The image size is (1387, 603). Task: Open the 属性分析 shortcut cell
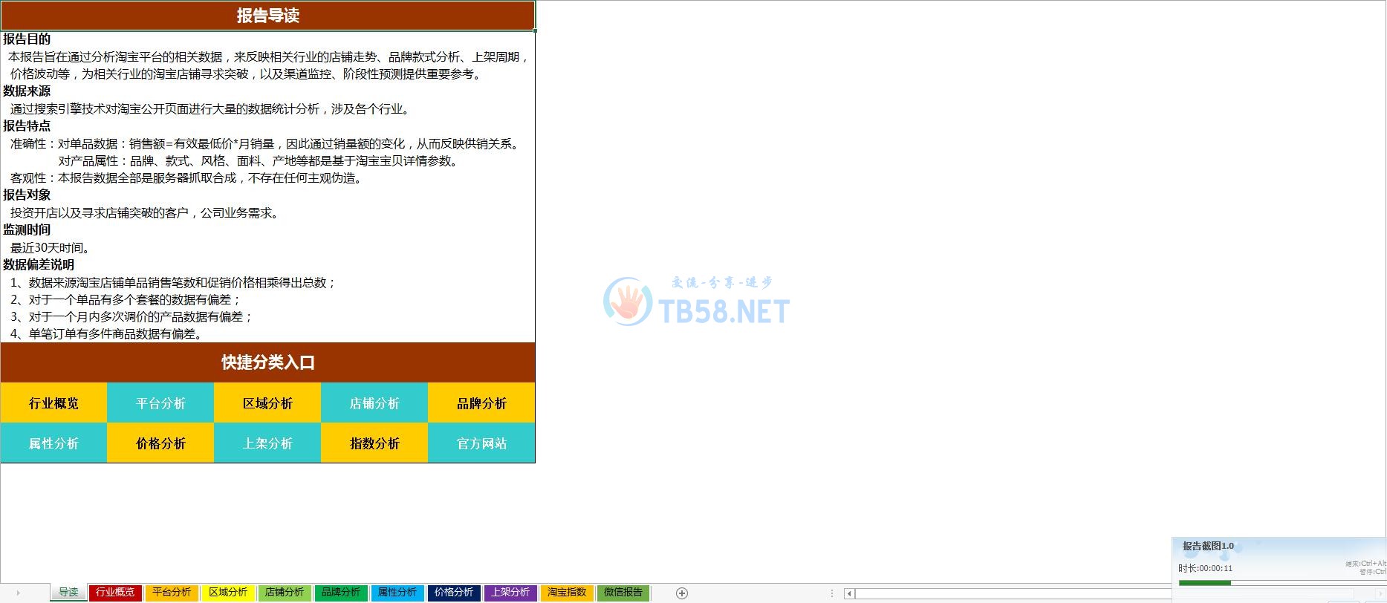[x=53, y=443]
